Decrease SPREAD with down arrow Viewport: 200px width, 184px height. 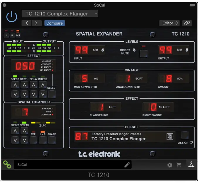click(x=24, y=140)
